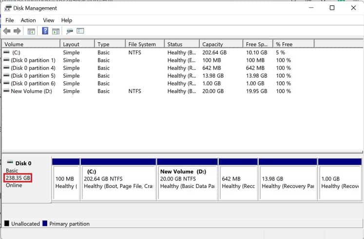Click drive icon beside New Volume (D:) row
364x239 pixels.
(6, 91)
